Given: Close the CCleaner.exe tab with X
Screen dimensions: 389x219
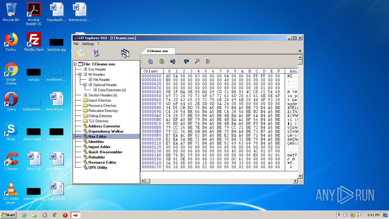Looking at the screenshot, I should coord(300,51).
